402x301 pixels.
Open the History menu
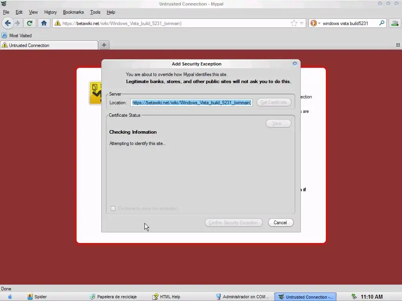click(x=50, y=12)
